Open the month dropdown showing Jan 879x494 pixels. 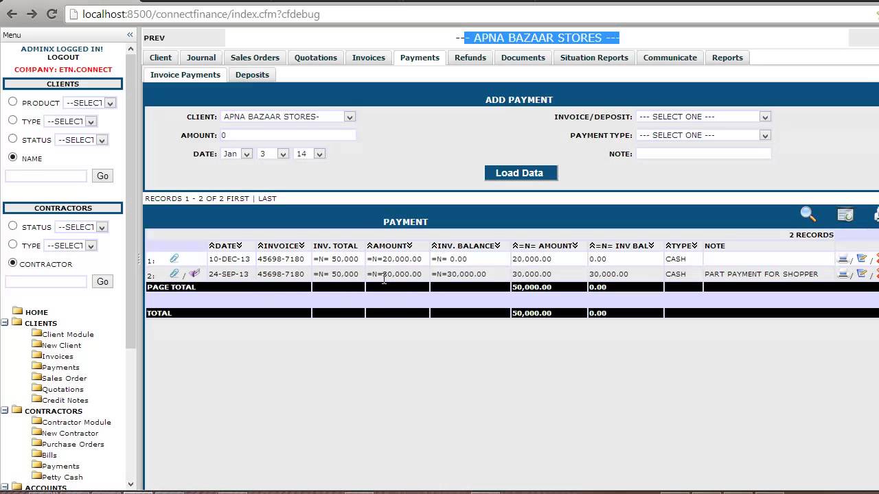coord(237,154)
